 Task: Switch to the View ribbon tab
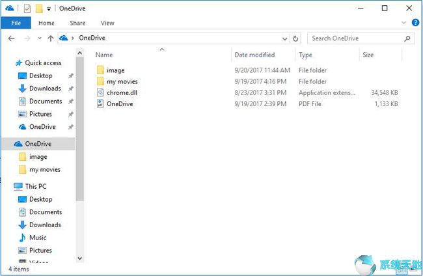tap(107, 23)
